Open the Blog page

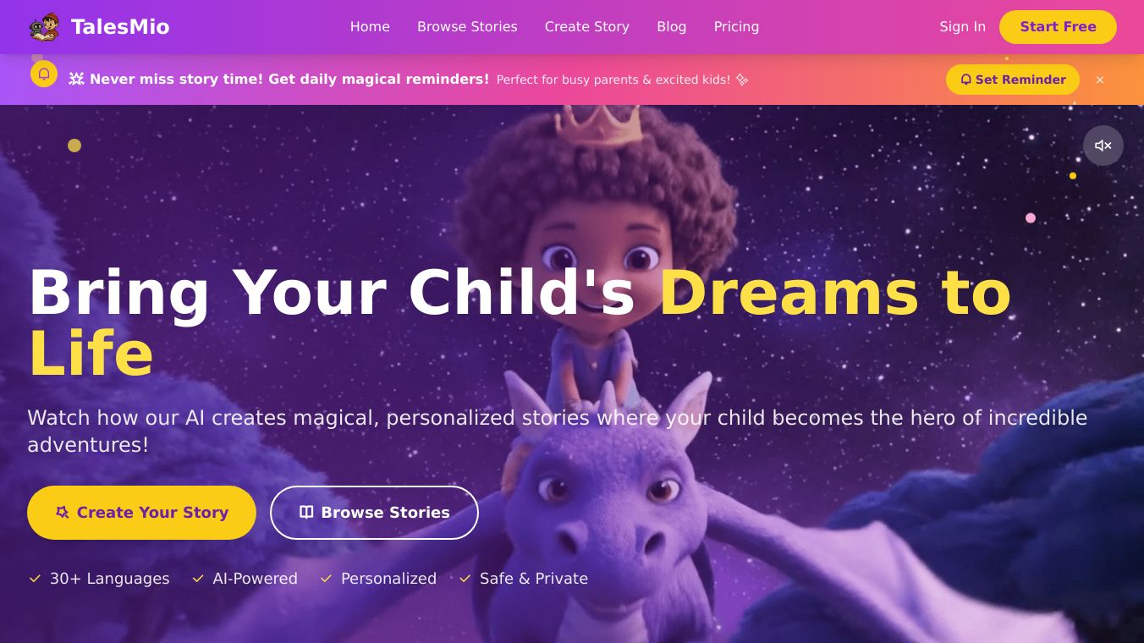tap(672, 27)
